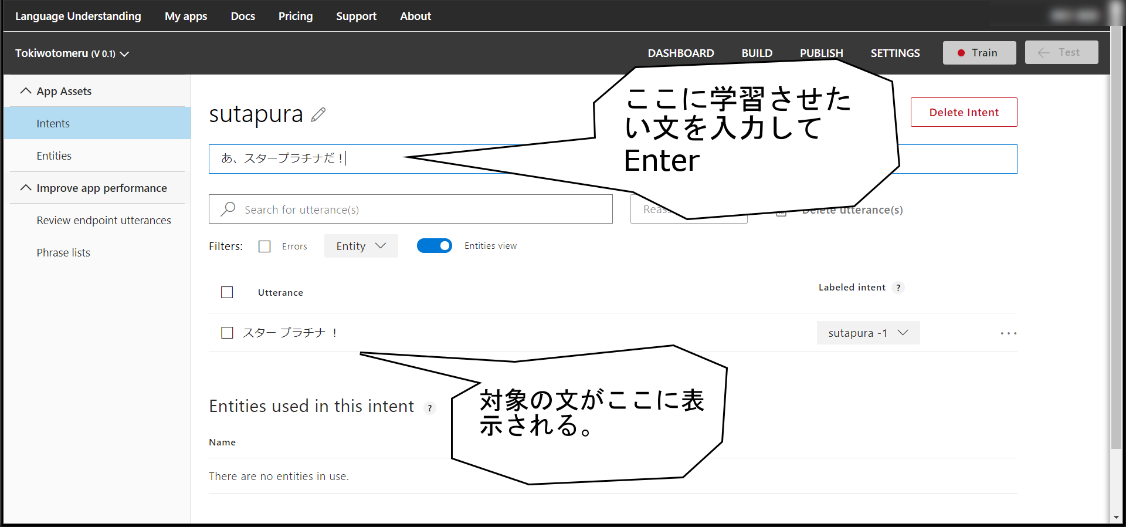1126x527 pixels.
Task: Click the There are no entities in use text
Action: (279, 476)
